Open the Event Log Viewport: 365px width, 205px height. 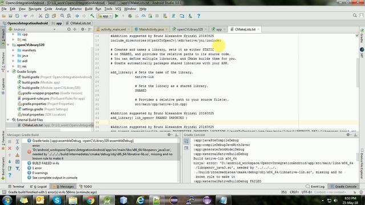click(x=315, y=186)
